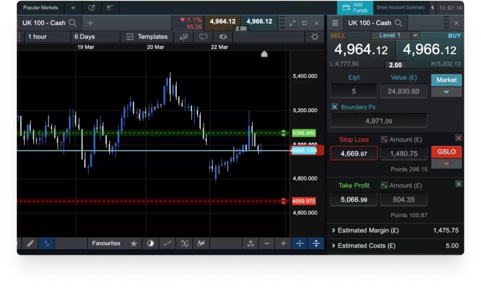481x288 pixels.
Task: Expand the Estimated Margin section
Action: [334, 230]
